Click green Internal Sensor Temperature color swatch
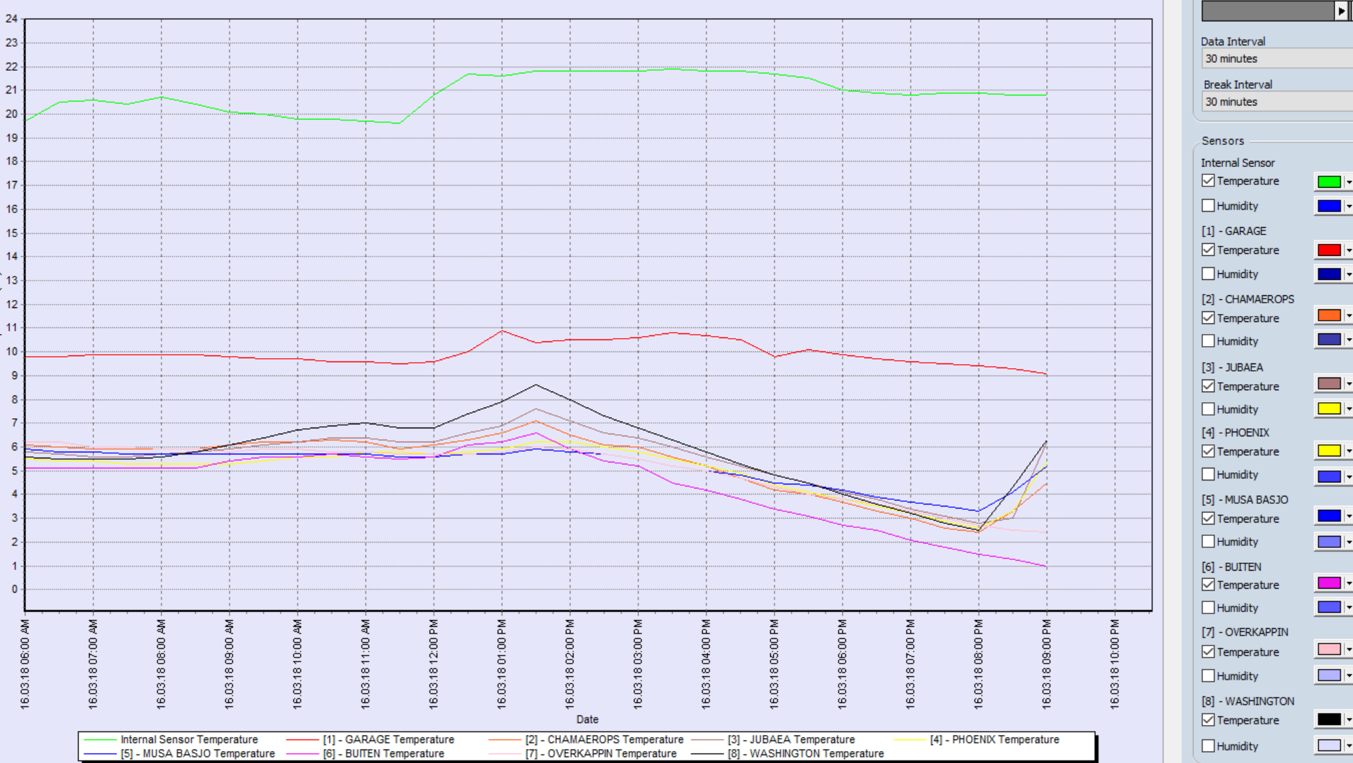This screenshot has height=763, width=1353. click(1328, 182)
